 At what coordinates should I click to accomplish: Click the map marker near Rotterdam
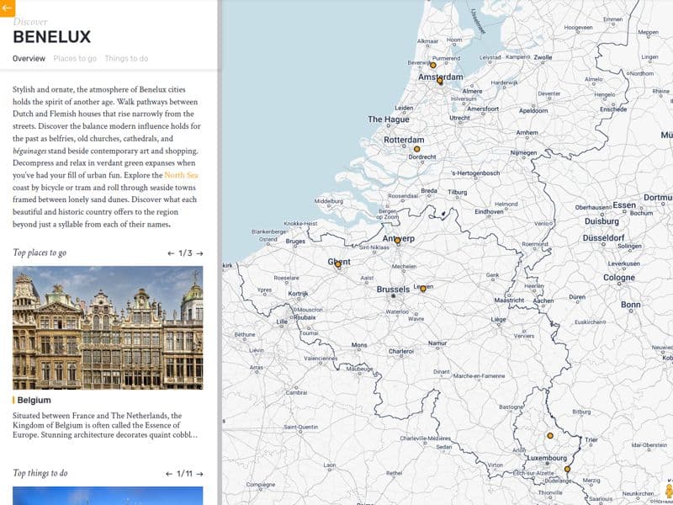click(x=416, y=149)
